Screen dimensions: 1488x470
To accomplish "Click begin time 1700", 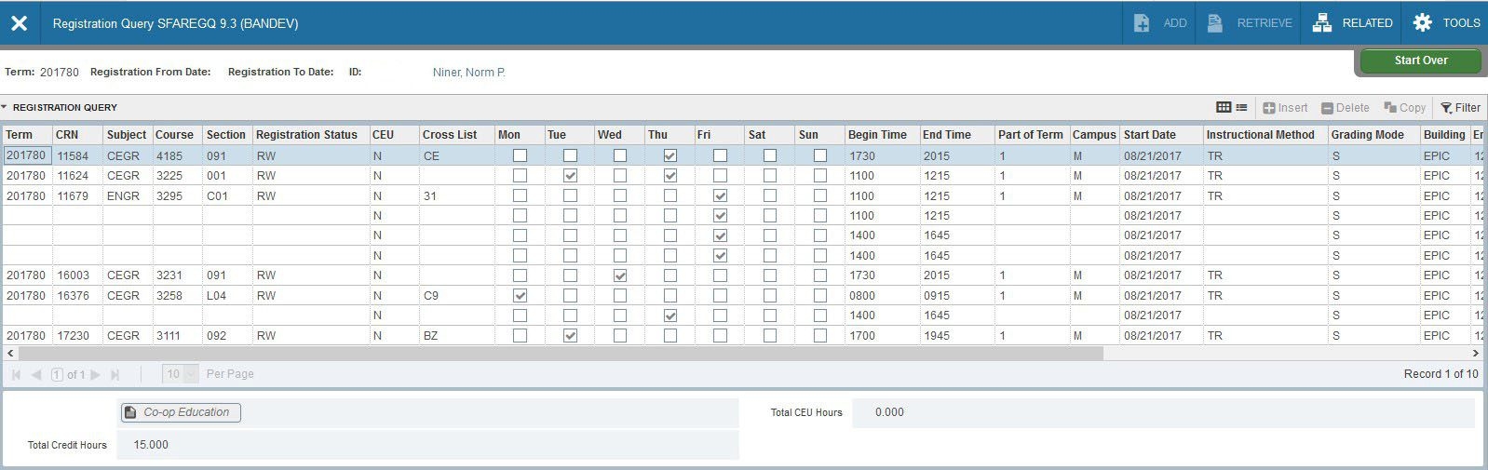I will [862, 336].
